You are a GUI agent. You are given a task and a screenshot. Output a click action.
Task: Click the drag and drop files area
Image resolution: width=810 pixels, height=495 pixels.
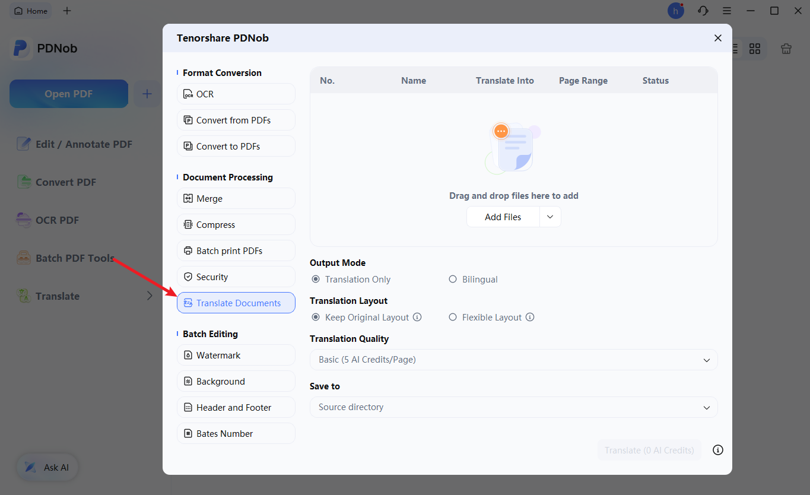point(514,170)
